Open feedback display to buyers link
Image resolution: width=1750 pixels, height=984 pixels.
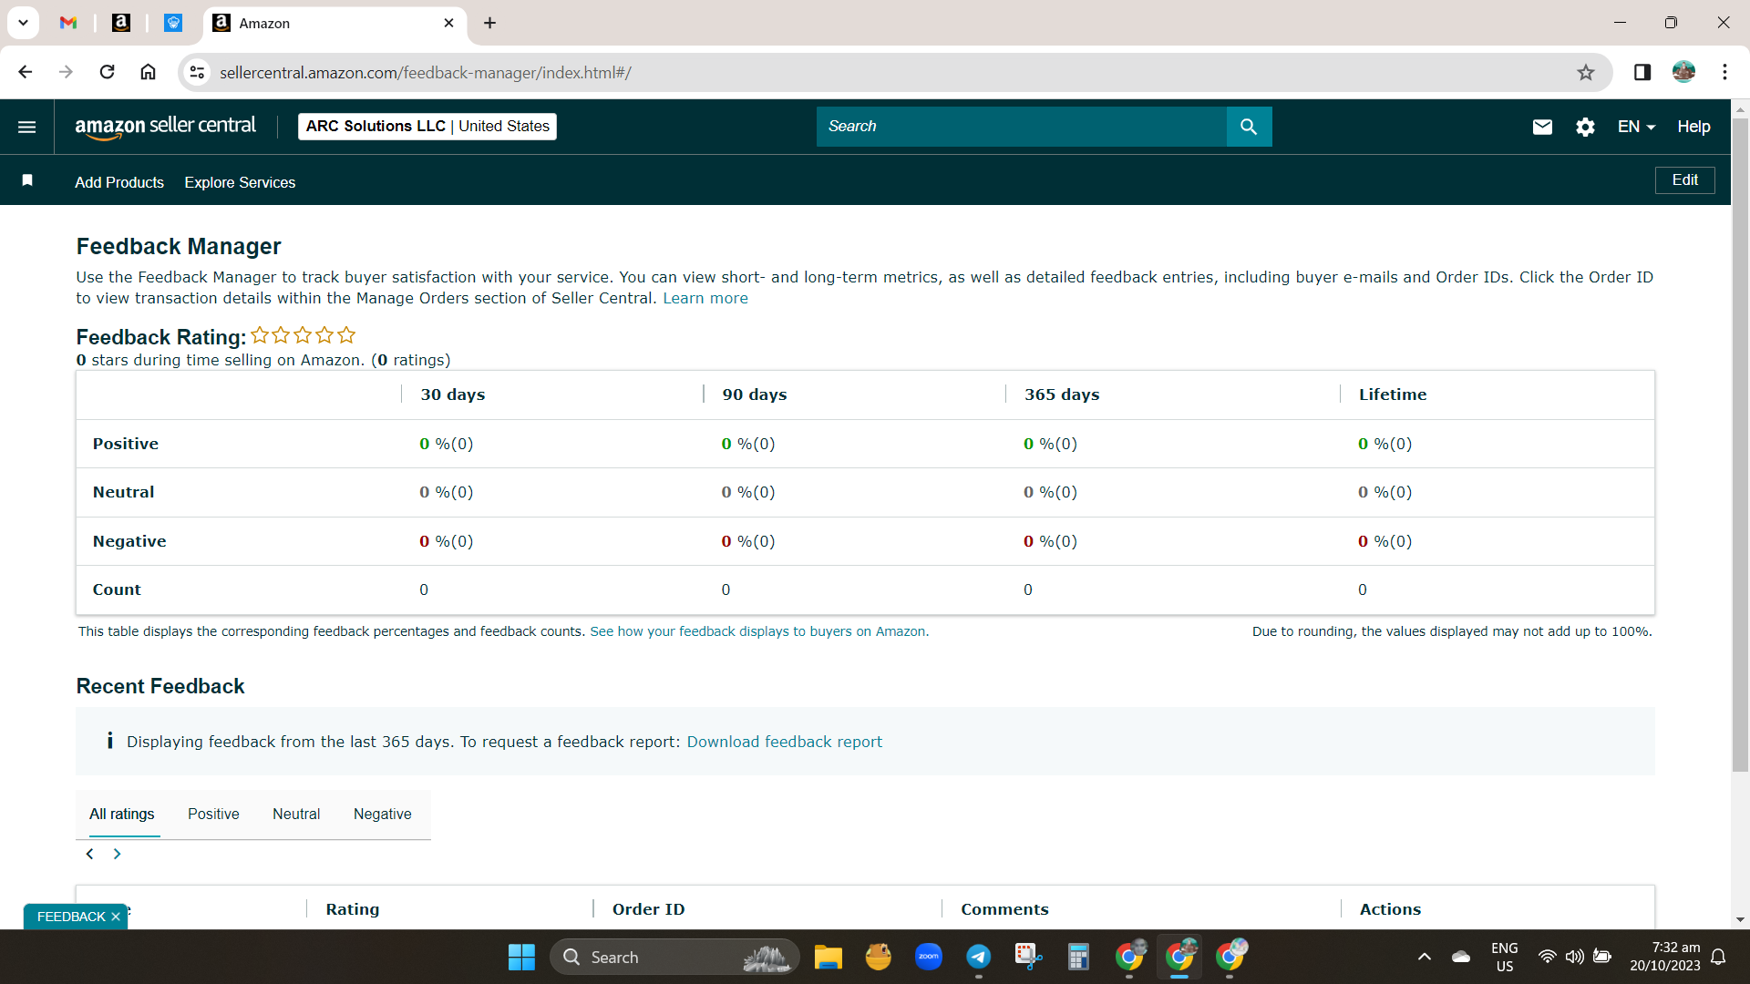759,631
